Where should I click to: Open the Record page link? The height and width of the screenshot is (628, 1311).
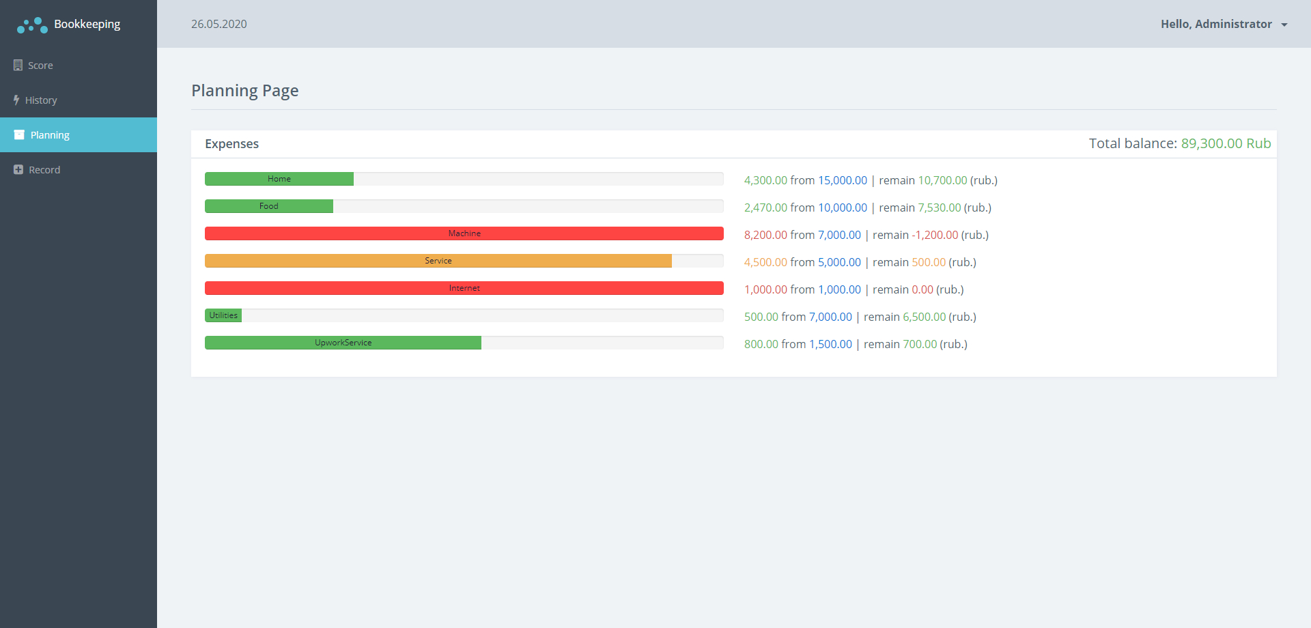(44, 170)
